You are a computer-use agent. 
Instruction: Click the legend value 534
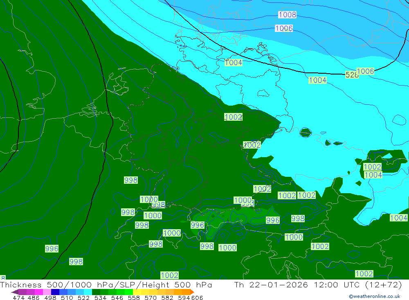[100, 298]
